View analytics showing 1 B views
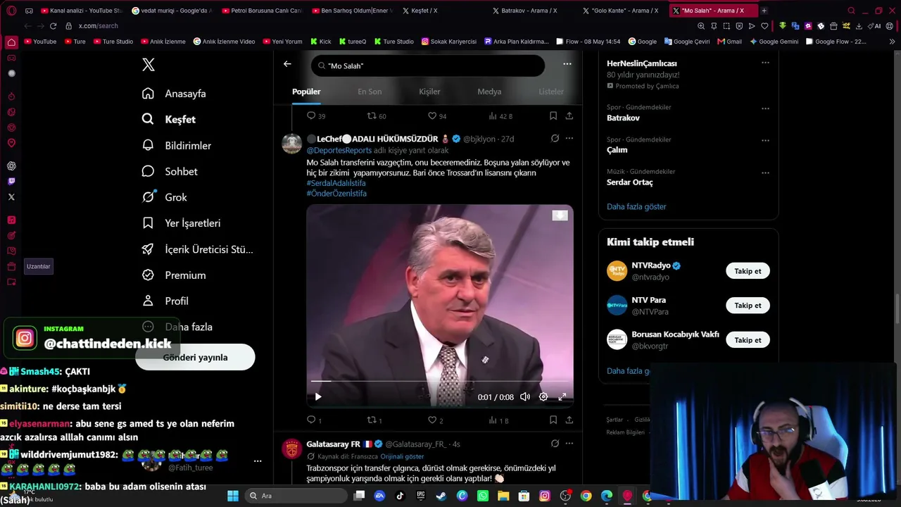This screenshot has width=901, height=507. [498, 420]
